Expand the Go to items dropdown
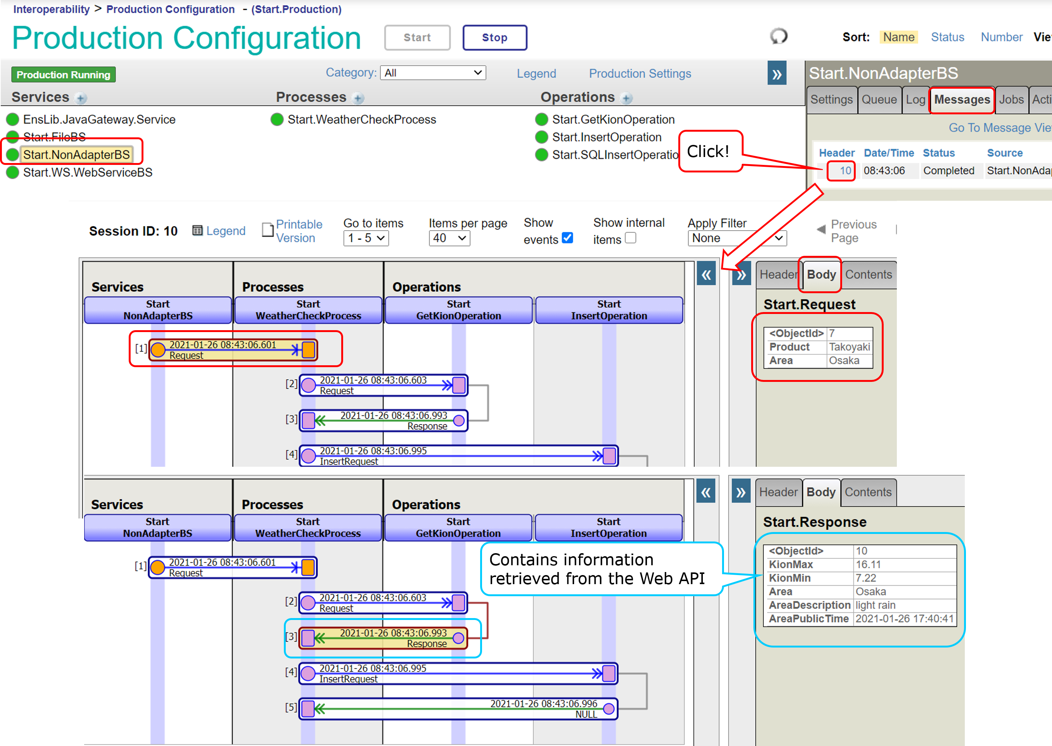This screenshot has width=1052, height=746. [x=366, y=238]
